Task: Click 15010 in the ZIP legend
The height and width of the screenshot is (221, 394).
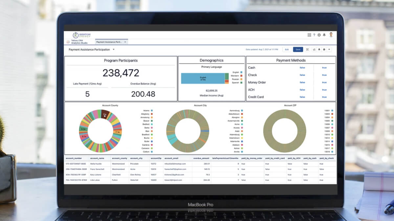Action: click(329, 135)
